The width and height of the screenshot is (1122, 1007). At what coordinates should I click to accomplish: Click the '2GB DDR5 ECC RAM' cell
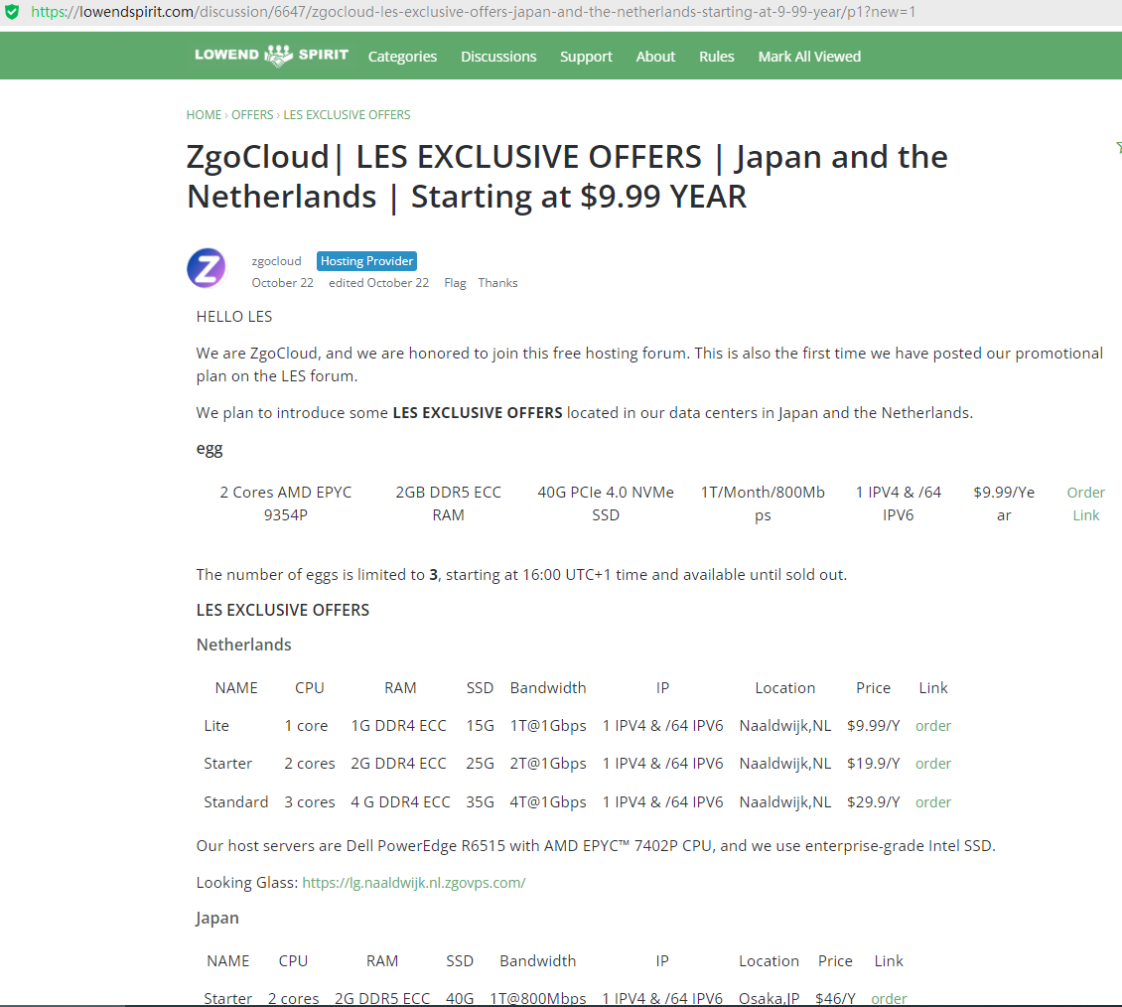click(x=448, y=503)
